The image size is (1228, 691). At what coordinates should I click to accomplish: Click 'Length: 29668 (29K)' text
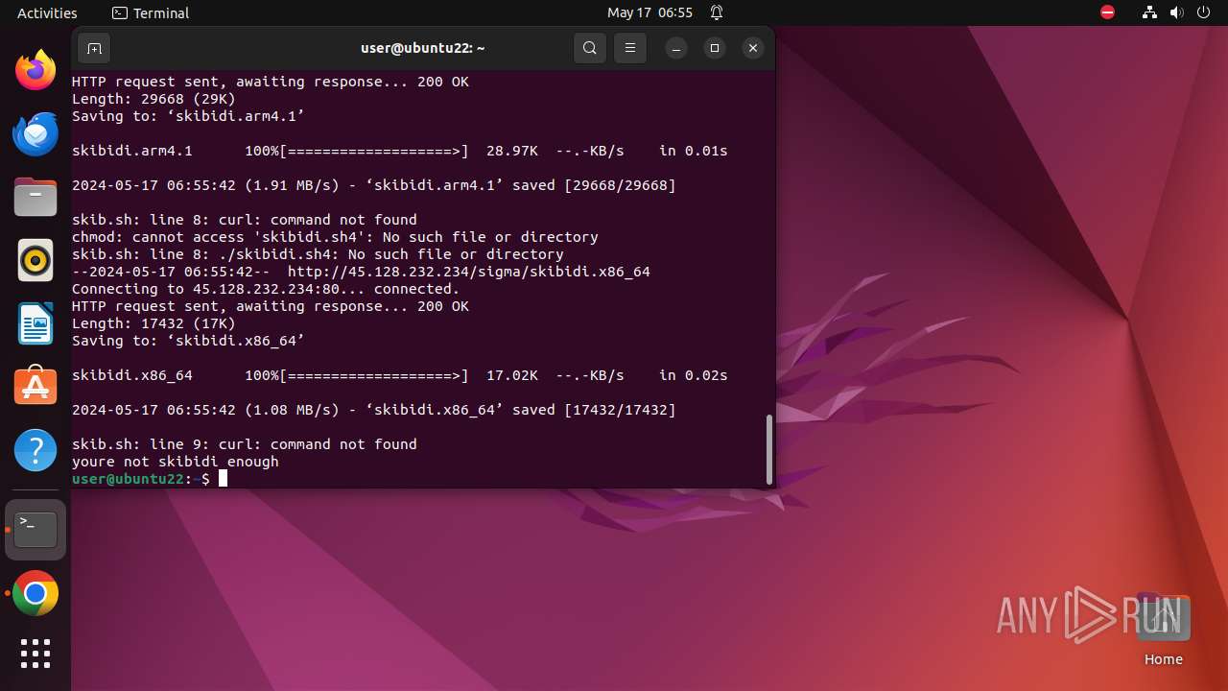click(x=153, y=99)
